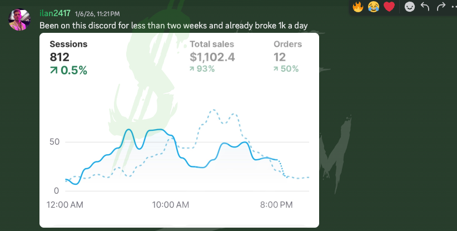Click the 0.5% sessions increase indicator
The image size is (457, 231).
(68, 70)
